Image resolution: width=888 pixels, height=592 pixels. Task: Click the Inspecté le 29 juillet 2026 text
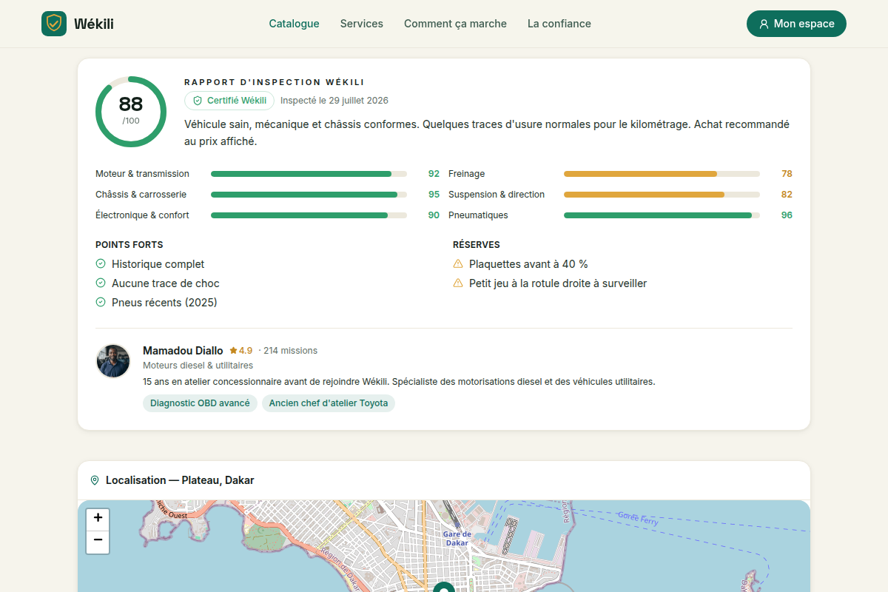(334, 101)
